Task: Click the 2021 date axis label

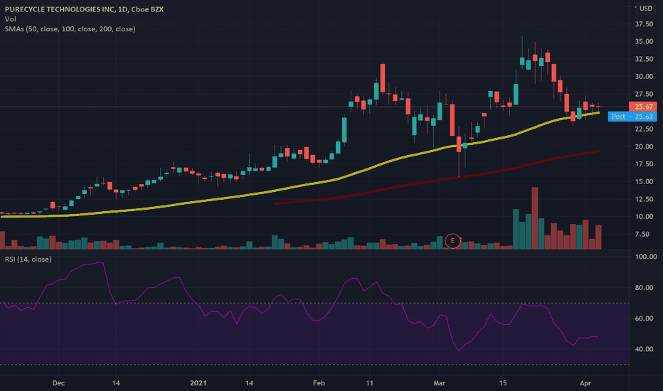Action: click(198, 383)
